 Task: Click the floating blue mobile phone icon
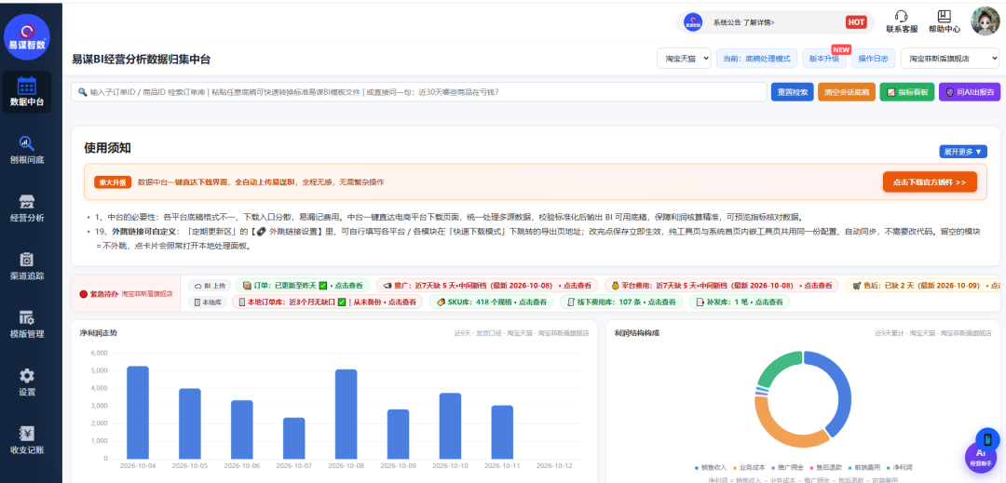987,439
